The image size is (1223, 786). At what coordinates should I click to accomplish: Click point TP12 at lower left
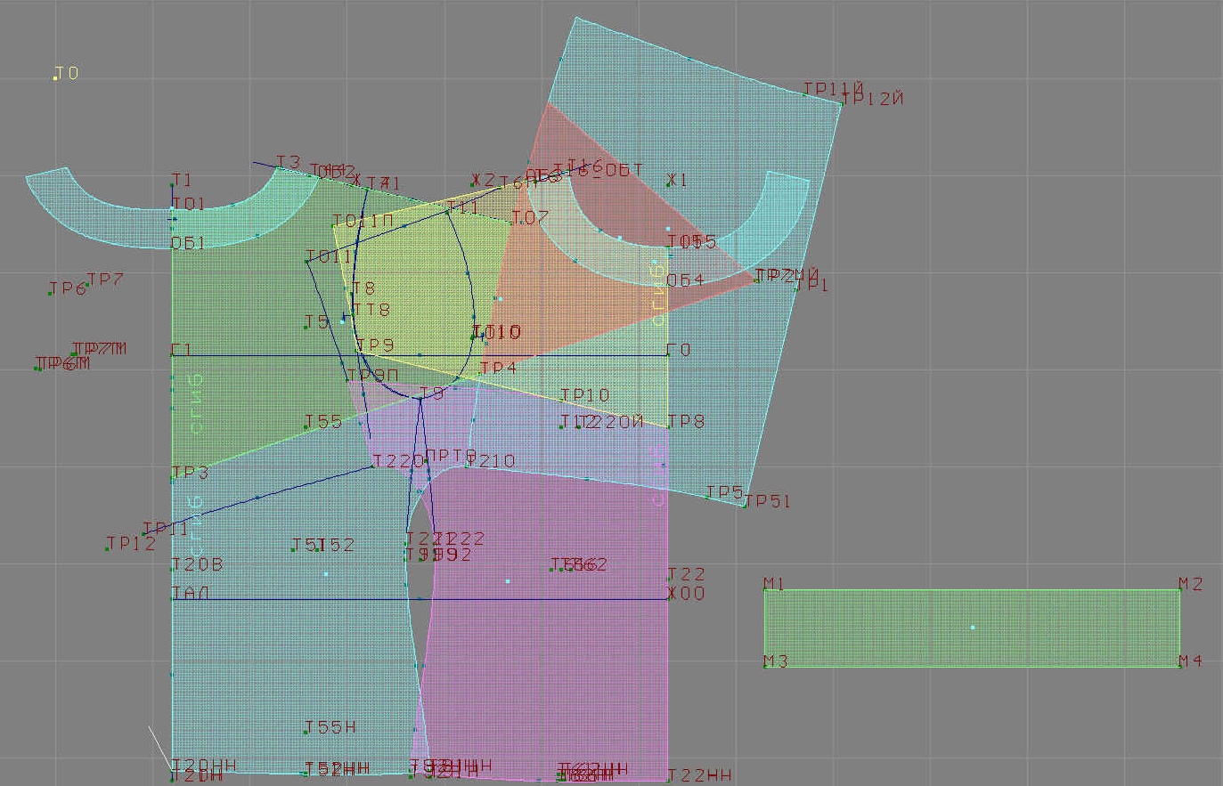[108, 548]
